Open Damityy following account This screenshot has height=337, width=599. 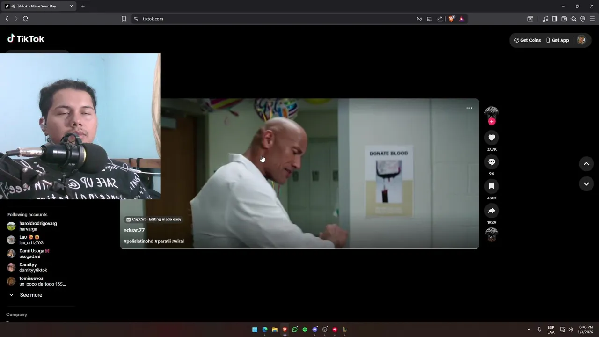pyautogui.click(x=28, y=267)
